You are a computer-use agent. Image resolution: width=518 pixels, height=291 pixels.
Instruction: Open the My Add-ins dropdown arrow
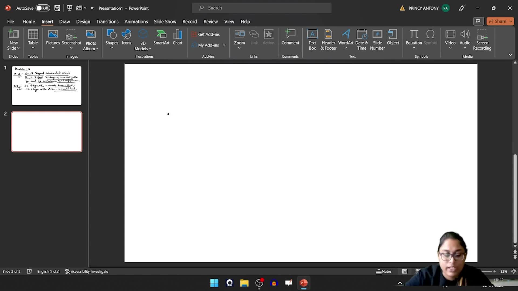point(224,45)
